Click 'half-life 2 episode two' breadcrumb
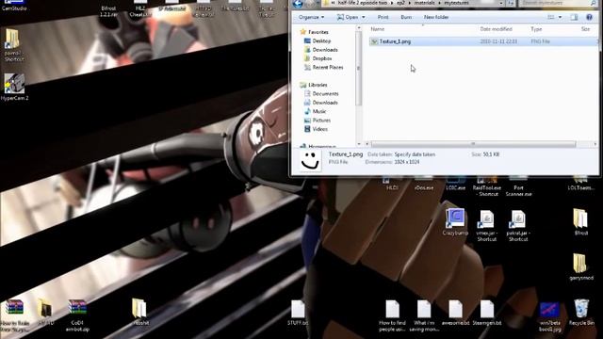 [x=363, y=3]
